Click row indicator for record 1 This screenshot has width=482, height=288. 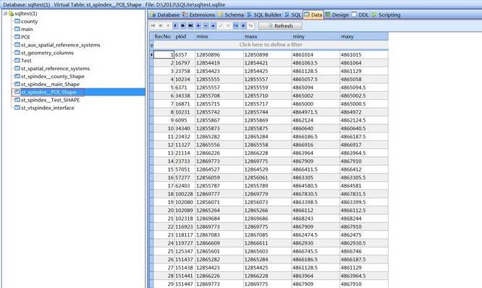coord(151,55)
